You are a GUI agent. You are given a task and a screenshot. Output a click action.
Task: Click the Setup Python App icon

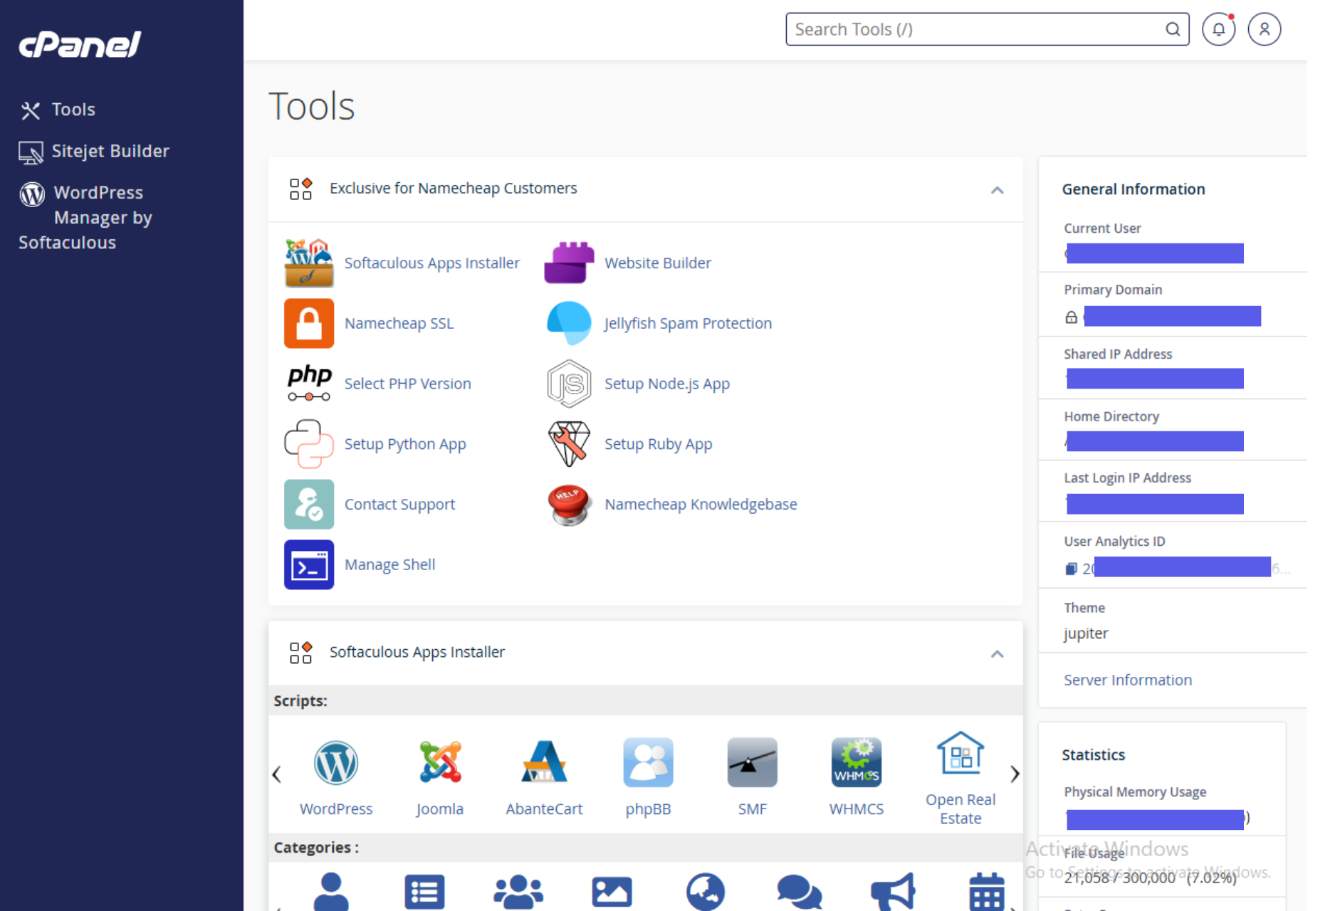click(x=308, y=444)
